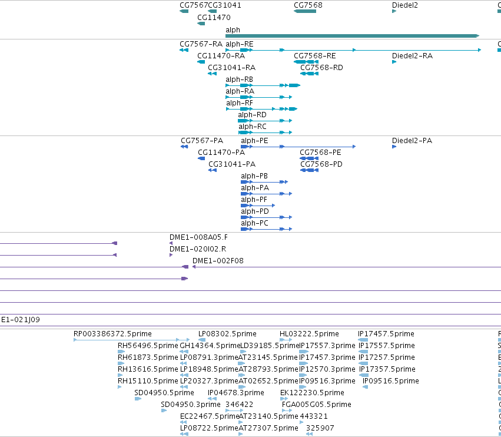
Task: Select protein CG7568-PE
Action: (x=309, y=158)
